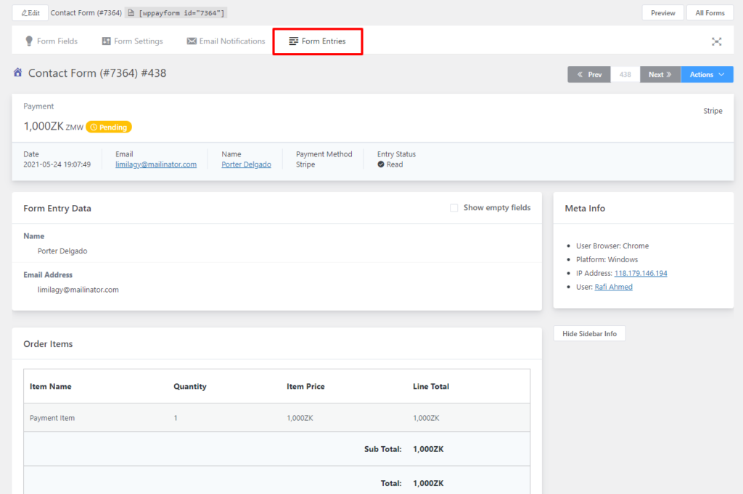Screen dimensions: 743x494
Task: Click the Form Fields lightbulb icon
Action: click(29, 41)
